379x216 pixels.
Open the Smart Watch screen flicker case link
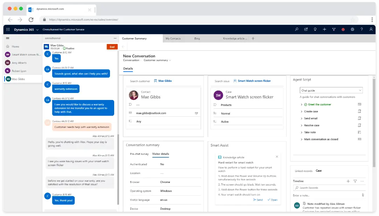254,81
